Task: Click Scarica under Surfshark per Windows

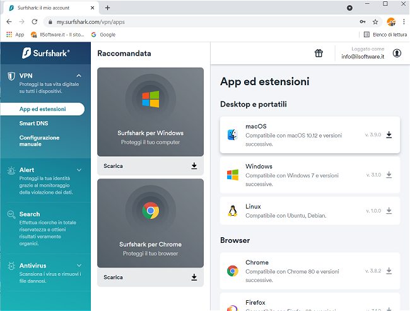Action: click(x=113, y=166)
